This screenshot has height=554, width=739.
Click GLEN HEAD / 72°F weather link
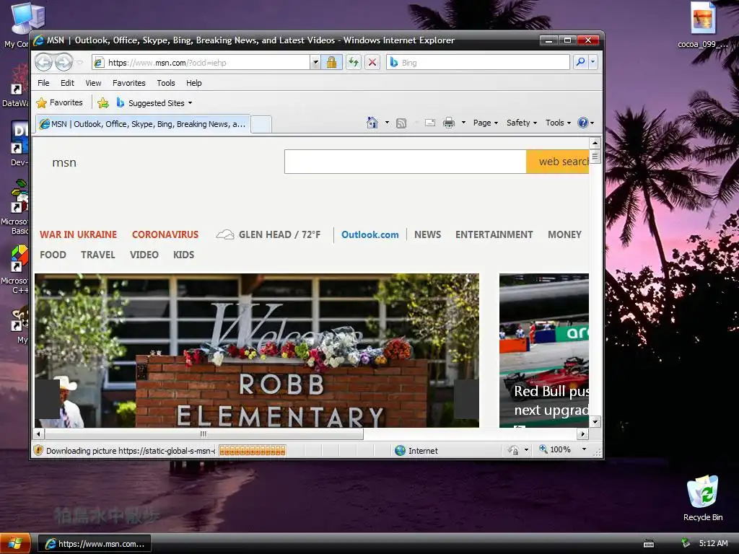coord(268,234)
